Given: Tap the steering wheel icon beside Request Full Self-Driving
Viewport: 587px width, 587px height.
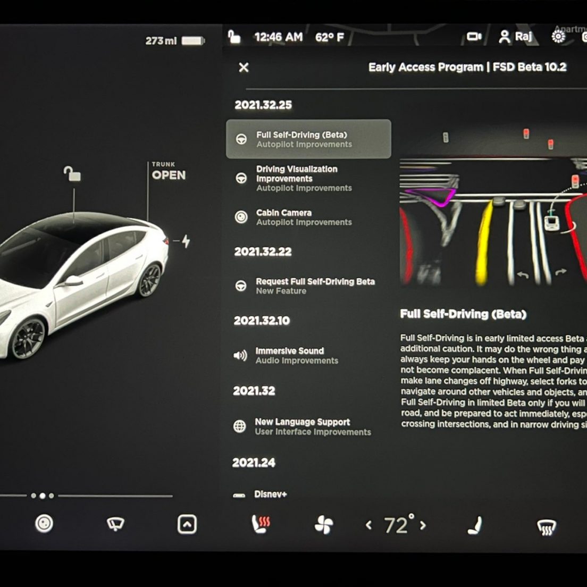Looking at the screenshot, I should [x=241, y=286].
